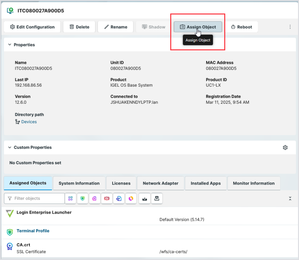
Task: Click the orange-purple circular filter icon
Action: pyautogui.click(x=131, y=198)
